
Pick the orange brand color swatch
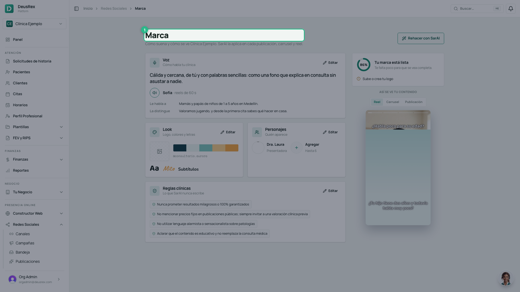click(x=232, y=148)
